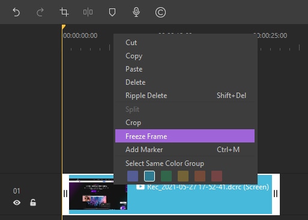Viewport: 308px width, 220px height.
Task: Click the Split clip toolbar icon
Action: [88, 12]
